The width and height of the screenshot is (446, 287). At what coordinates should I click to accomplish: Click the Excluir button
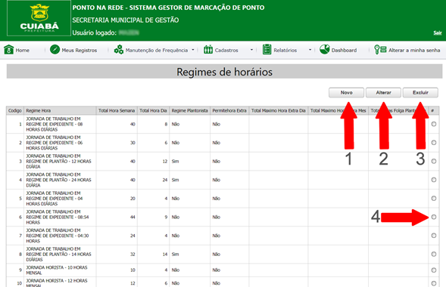pyautogui.click(x=420, y=93)
